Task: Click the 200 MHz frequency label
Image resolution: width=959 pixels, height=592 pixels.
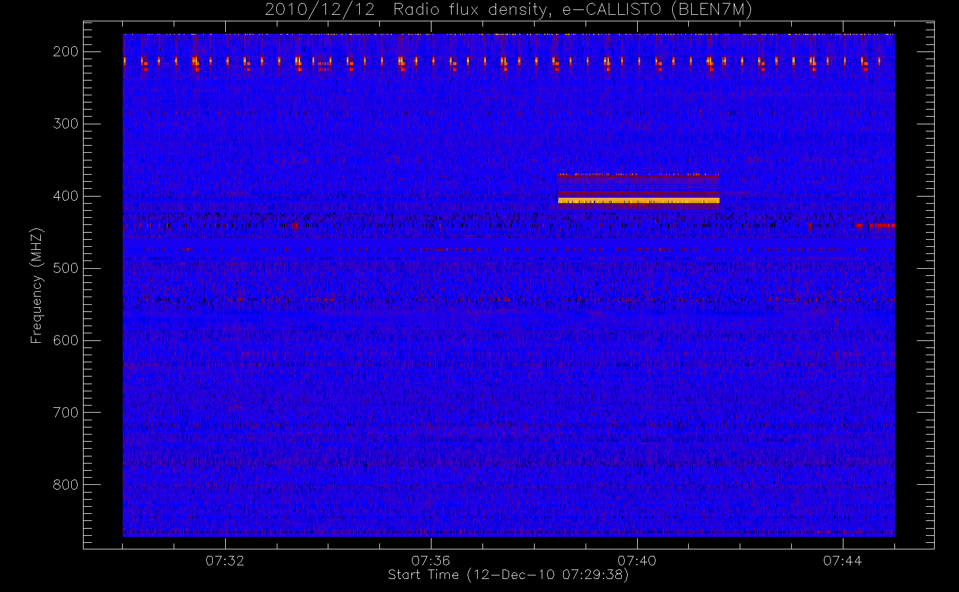Action: click(65, 52)
